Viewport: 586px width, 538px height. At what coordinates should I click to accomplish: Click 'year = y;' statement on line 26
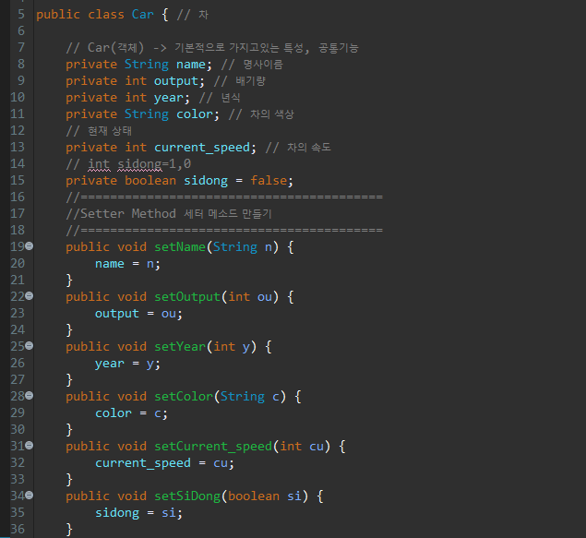(128, 364)
